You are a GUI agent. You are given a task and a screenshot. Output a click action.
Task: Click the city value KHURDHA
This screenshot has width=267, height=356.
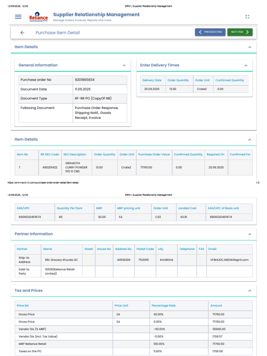coord(167,260)
